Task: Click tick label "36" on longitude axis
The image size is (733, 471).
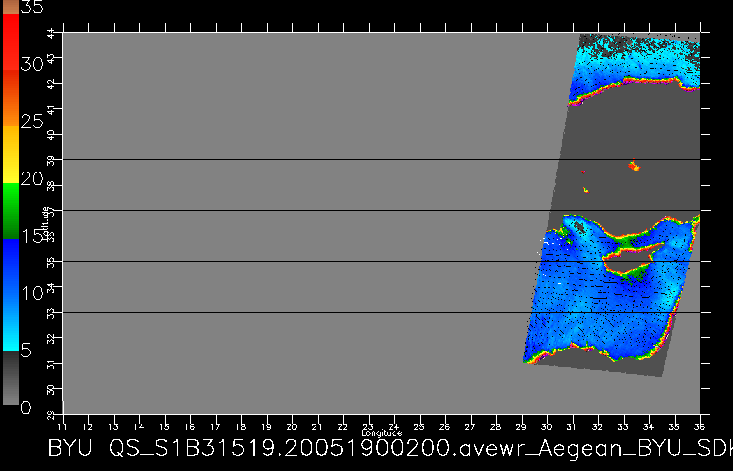Action: click(700, 427)
